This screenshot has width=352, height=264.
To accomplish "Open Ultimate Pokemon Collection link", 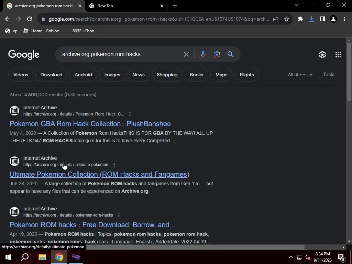I will click(99, 174).
